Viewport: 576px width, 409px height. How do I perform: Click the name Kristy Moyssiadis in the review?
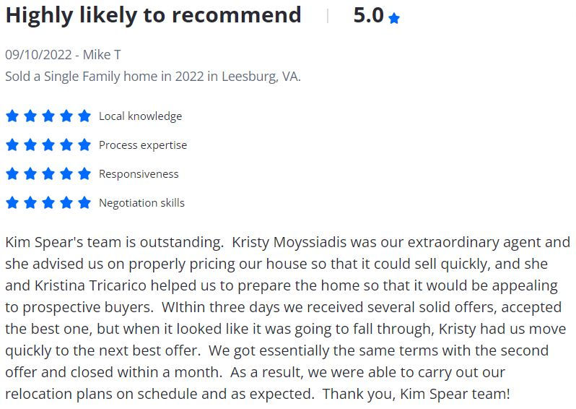[289, 243]
